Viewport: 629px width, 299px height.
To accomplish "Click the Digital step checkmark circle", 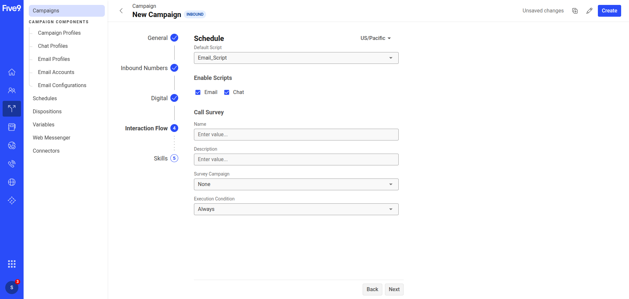I will click(x=174, y=98).
